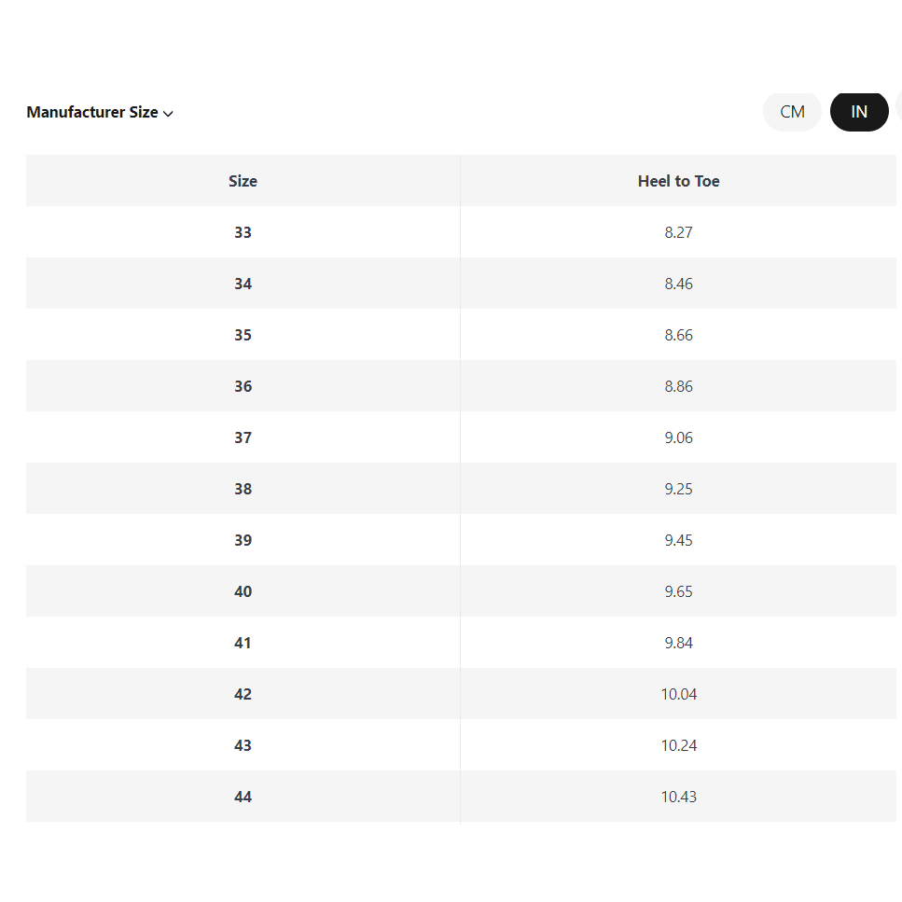Click the 10.43 measurement value
Screen dimensions: 902x902
[678, 797]
